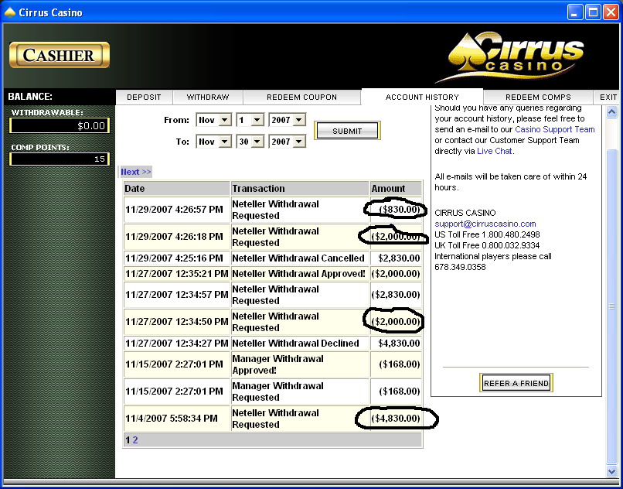Click support@cirruscasino.com email link
Screen dimensions: 623x489
pyautogui.click(x=485, y=224)
